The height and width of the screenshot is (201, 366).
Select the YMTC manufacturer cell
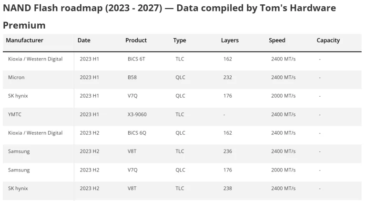[16, 114]
